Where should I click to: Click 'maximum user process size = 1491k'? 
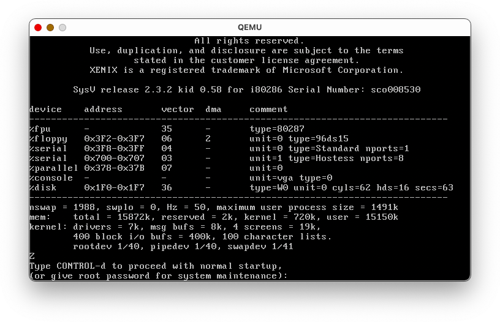(x=307, y=208)
